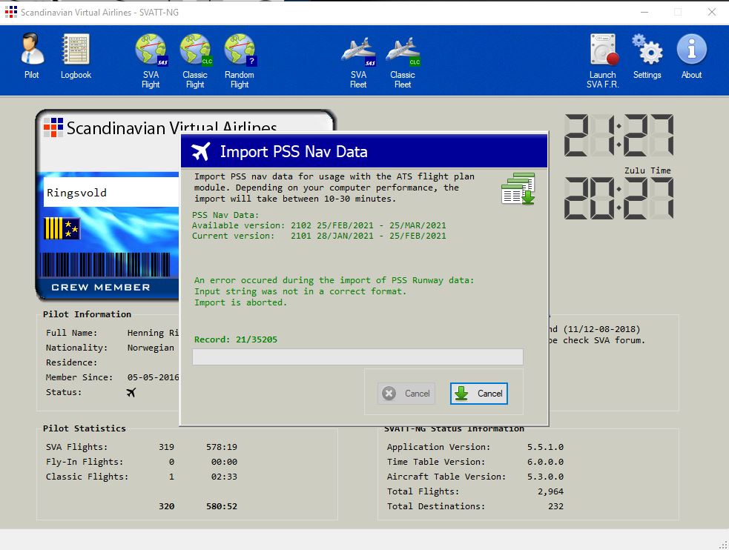Click 'CREW MEMBER' text on card
Image resolution: width=729 pixels, height=550 pixels.
point(101,287)
